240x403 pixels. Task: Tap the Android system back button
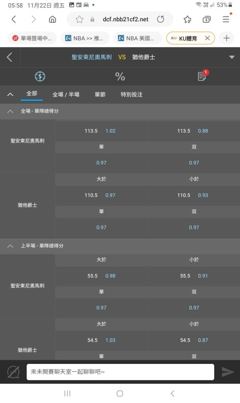pos(172,393)
